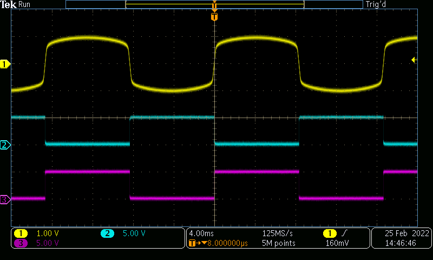The width and height of the screenshot is (433, 260).
Task: Toggle the channel 2 badge in readout
Action: [107, 233]
